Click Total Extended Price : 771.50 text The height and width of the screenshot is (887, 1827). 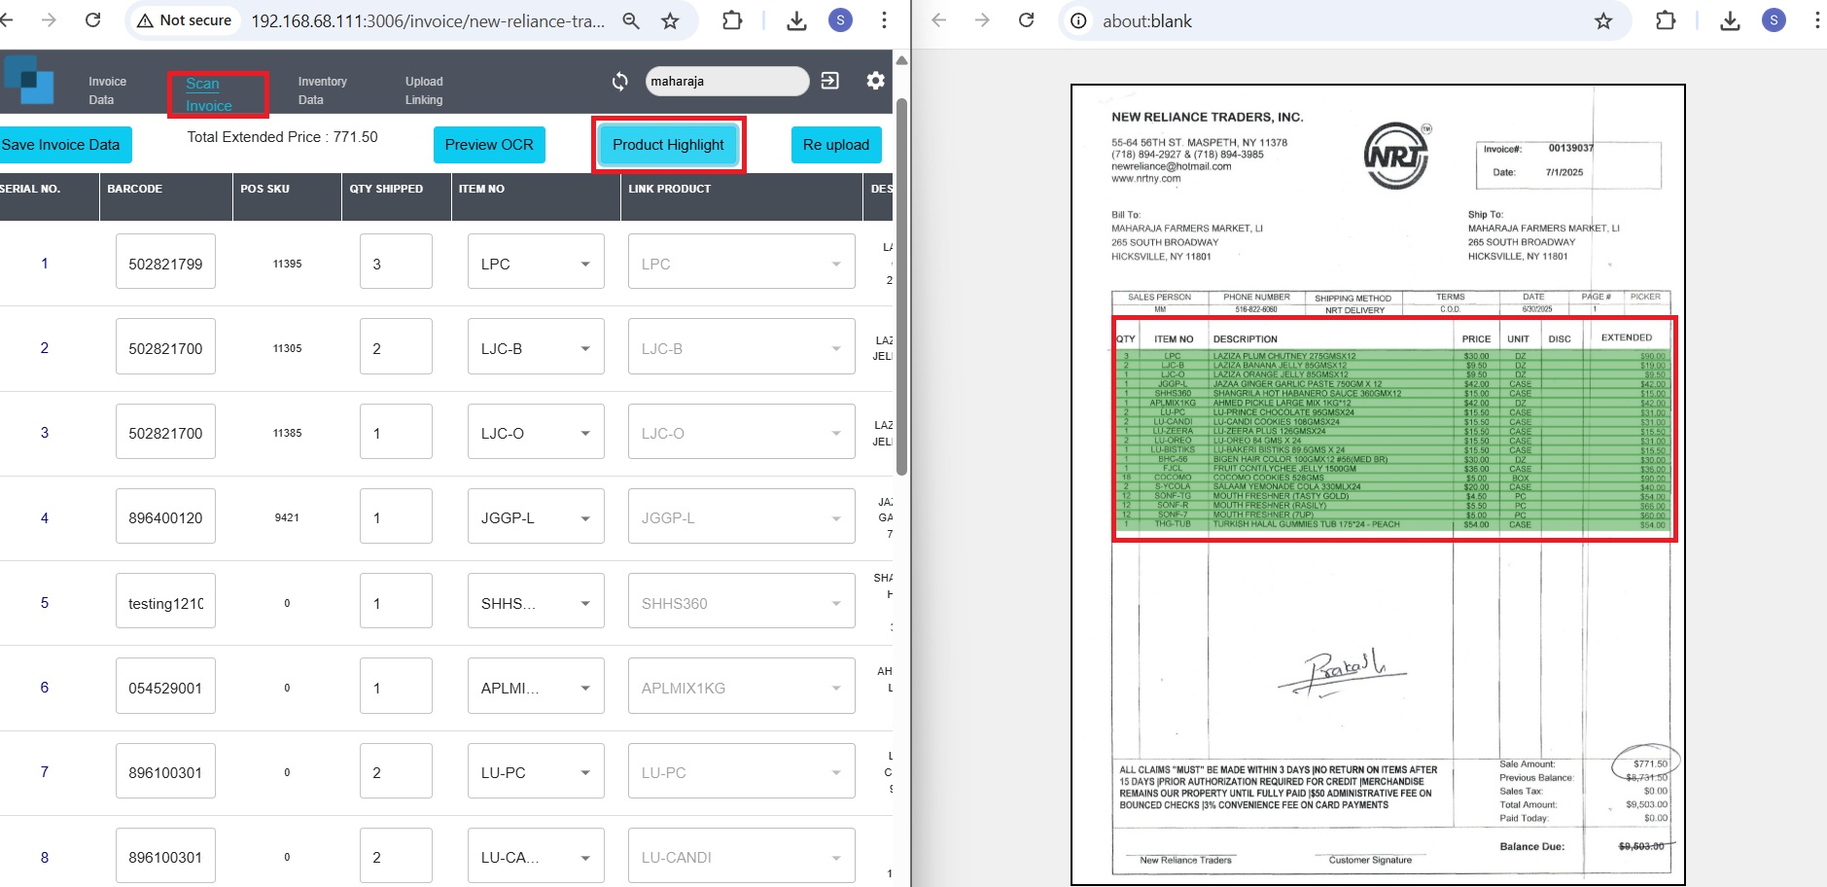click(282, 137)
